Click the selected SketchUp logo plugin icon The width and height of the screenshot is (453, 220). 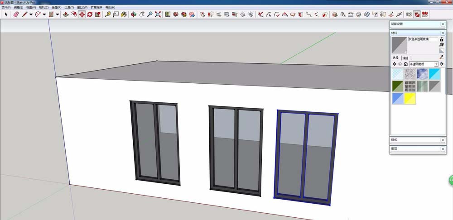pos(417,14)
